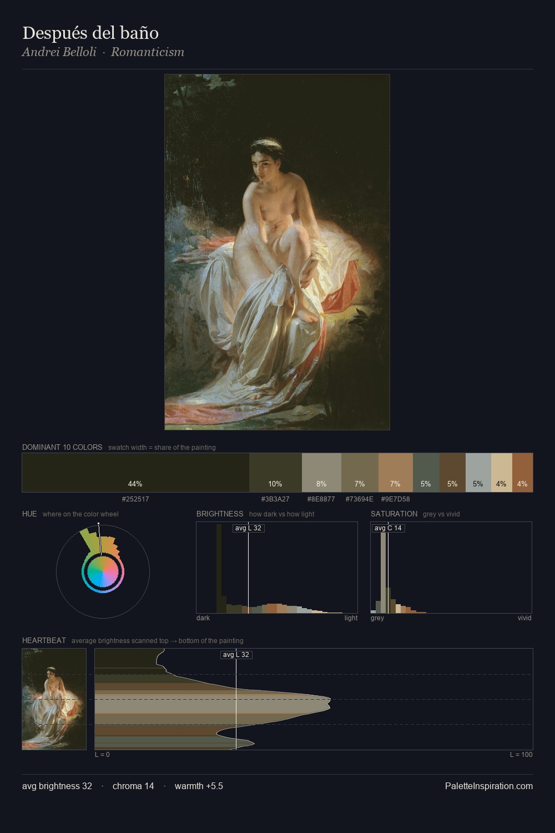Click the 'grey' axis label
Image resolution: width=555 pixels, height=833 pixels.
377,618
